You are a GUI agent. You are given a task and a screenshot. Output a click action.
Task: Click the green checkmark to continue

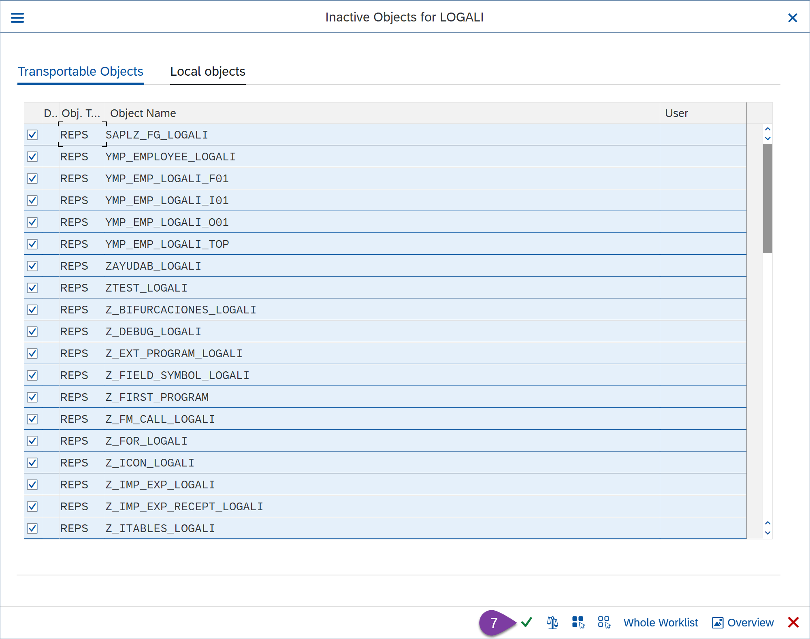[526, 622]
